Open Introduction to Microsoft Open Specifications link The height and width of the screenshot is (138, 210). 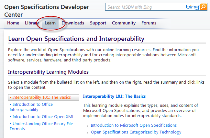point(134,125)
